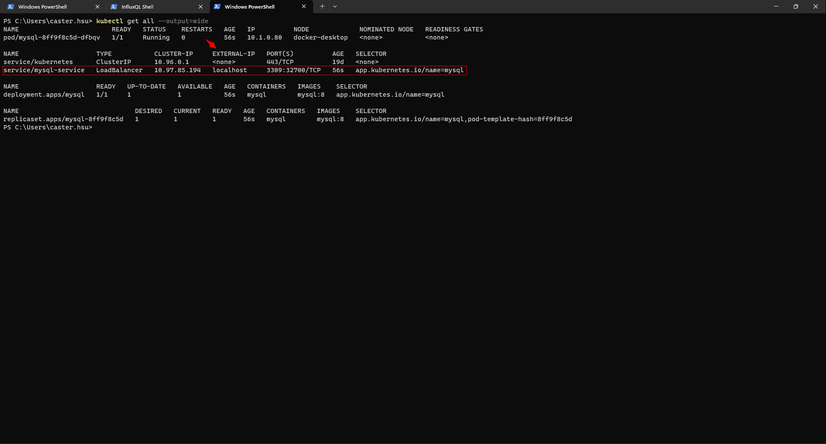Click the PowerShell icon on the InfluxQL Shell tab
The image size is (826, 444).
(x=114, y=7)
